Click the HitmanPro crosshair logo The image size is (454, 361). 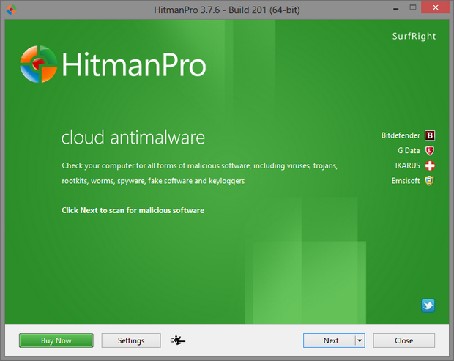tap(39, 64)
